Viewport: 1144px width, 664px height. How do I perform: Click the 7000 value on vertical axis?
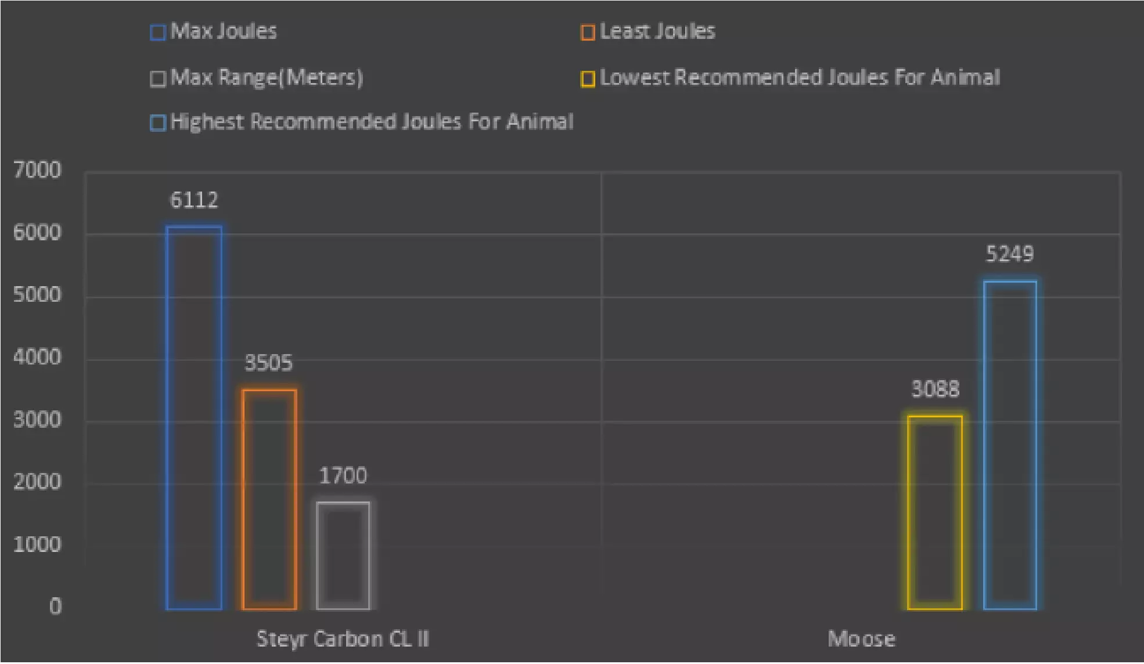tap(37, 170)
